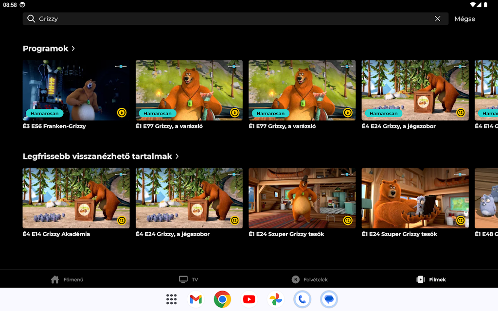
Task: Open Google Photos from the taskbar
Action: [x=275, y=299]
